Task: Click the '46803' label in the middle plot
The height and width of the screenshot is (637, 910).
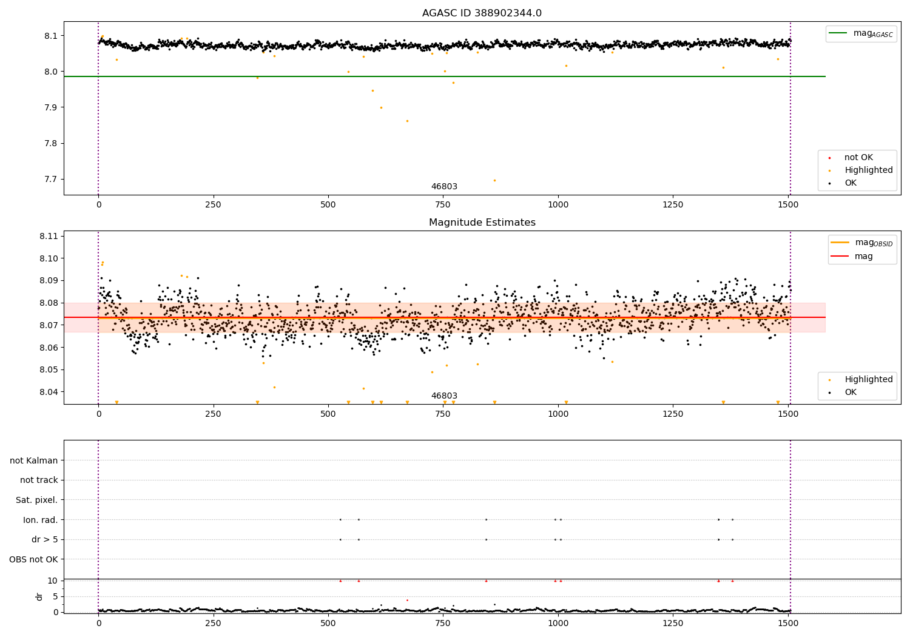Action: click(x=444, y=396)
